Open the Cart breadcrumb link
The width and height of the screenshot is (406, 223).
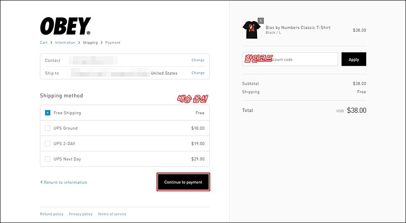pyautogui.click(x=43, y=42)
